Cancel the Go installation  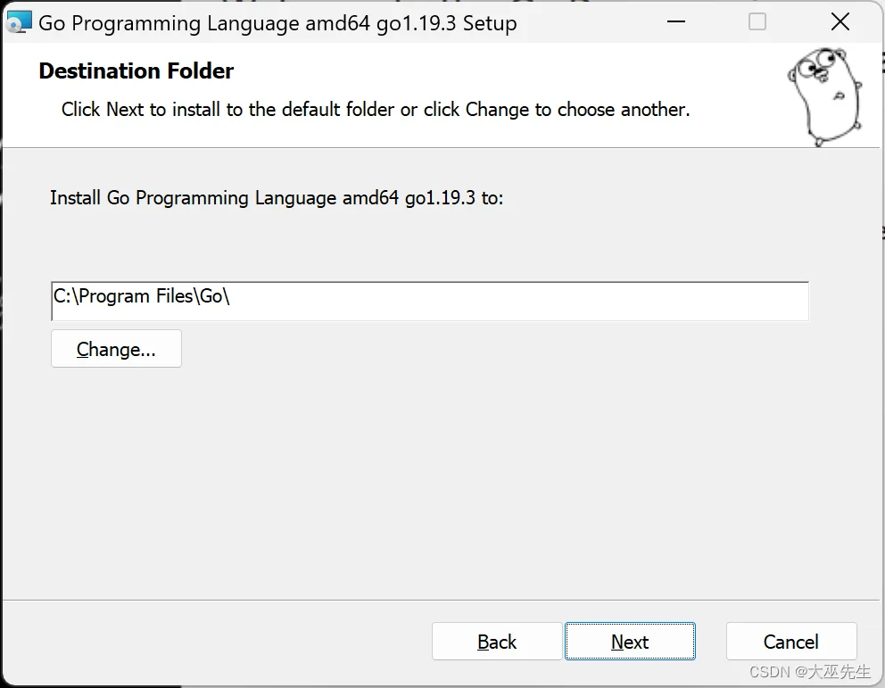pos(791,642)
